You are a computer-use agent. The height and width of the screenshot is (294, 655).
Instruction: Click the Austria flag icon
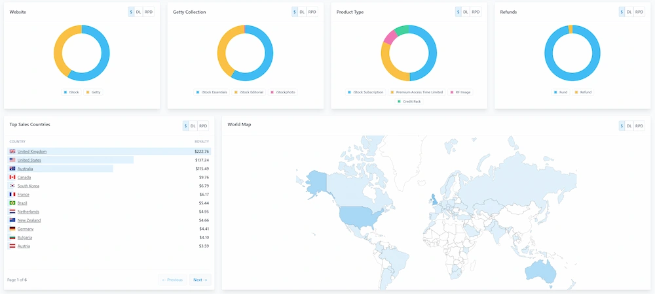pyautogui.click(x=12, y=246)
